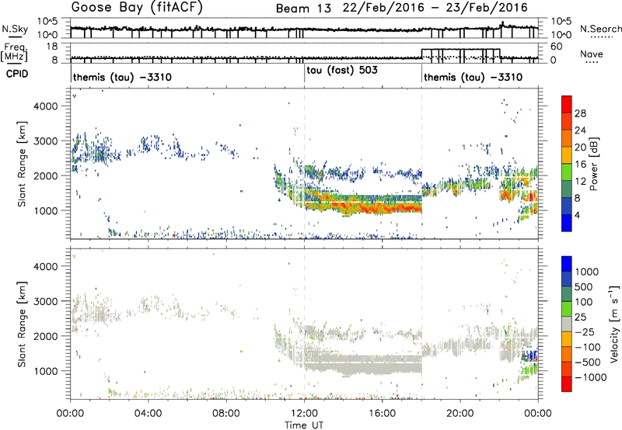Image resolution: width=622 pixels, height=430 pixels.
Task: Click the '60' Nave axis value
Action: click(x=557, y=47)
